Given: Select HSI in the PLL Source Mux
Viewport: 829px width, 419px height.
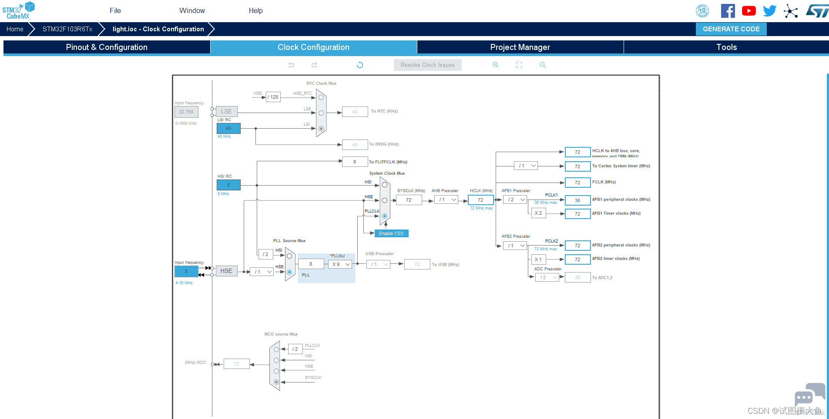Looking at the screenshot, I should tap(289, 256).
